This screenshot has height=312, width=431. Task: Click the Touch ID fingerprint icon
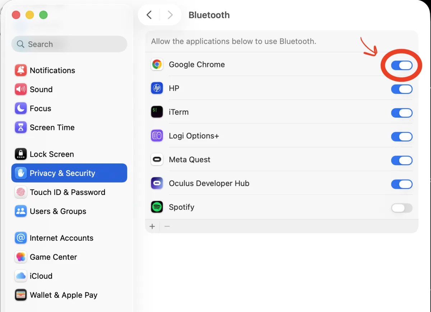(x=21, y=192)
